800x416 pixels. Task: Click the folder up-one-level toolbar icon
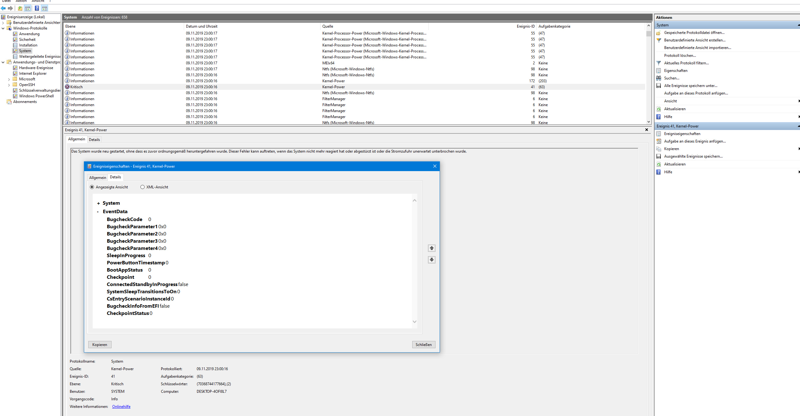click(20, 8)
